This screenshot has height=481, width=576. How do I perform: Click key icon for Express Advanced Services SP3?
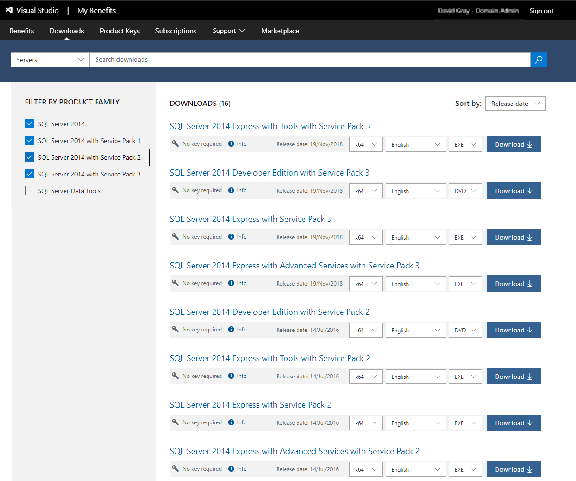point(175,283)
